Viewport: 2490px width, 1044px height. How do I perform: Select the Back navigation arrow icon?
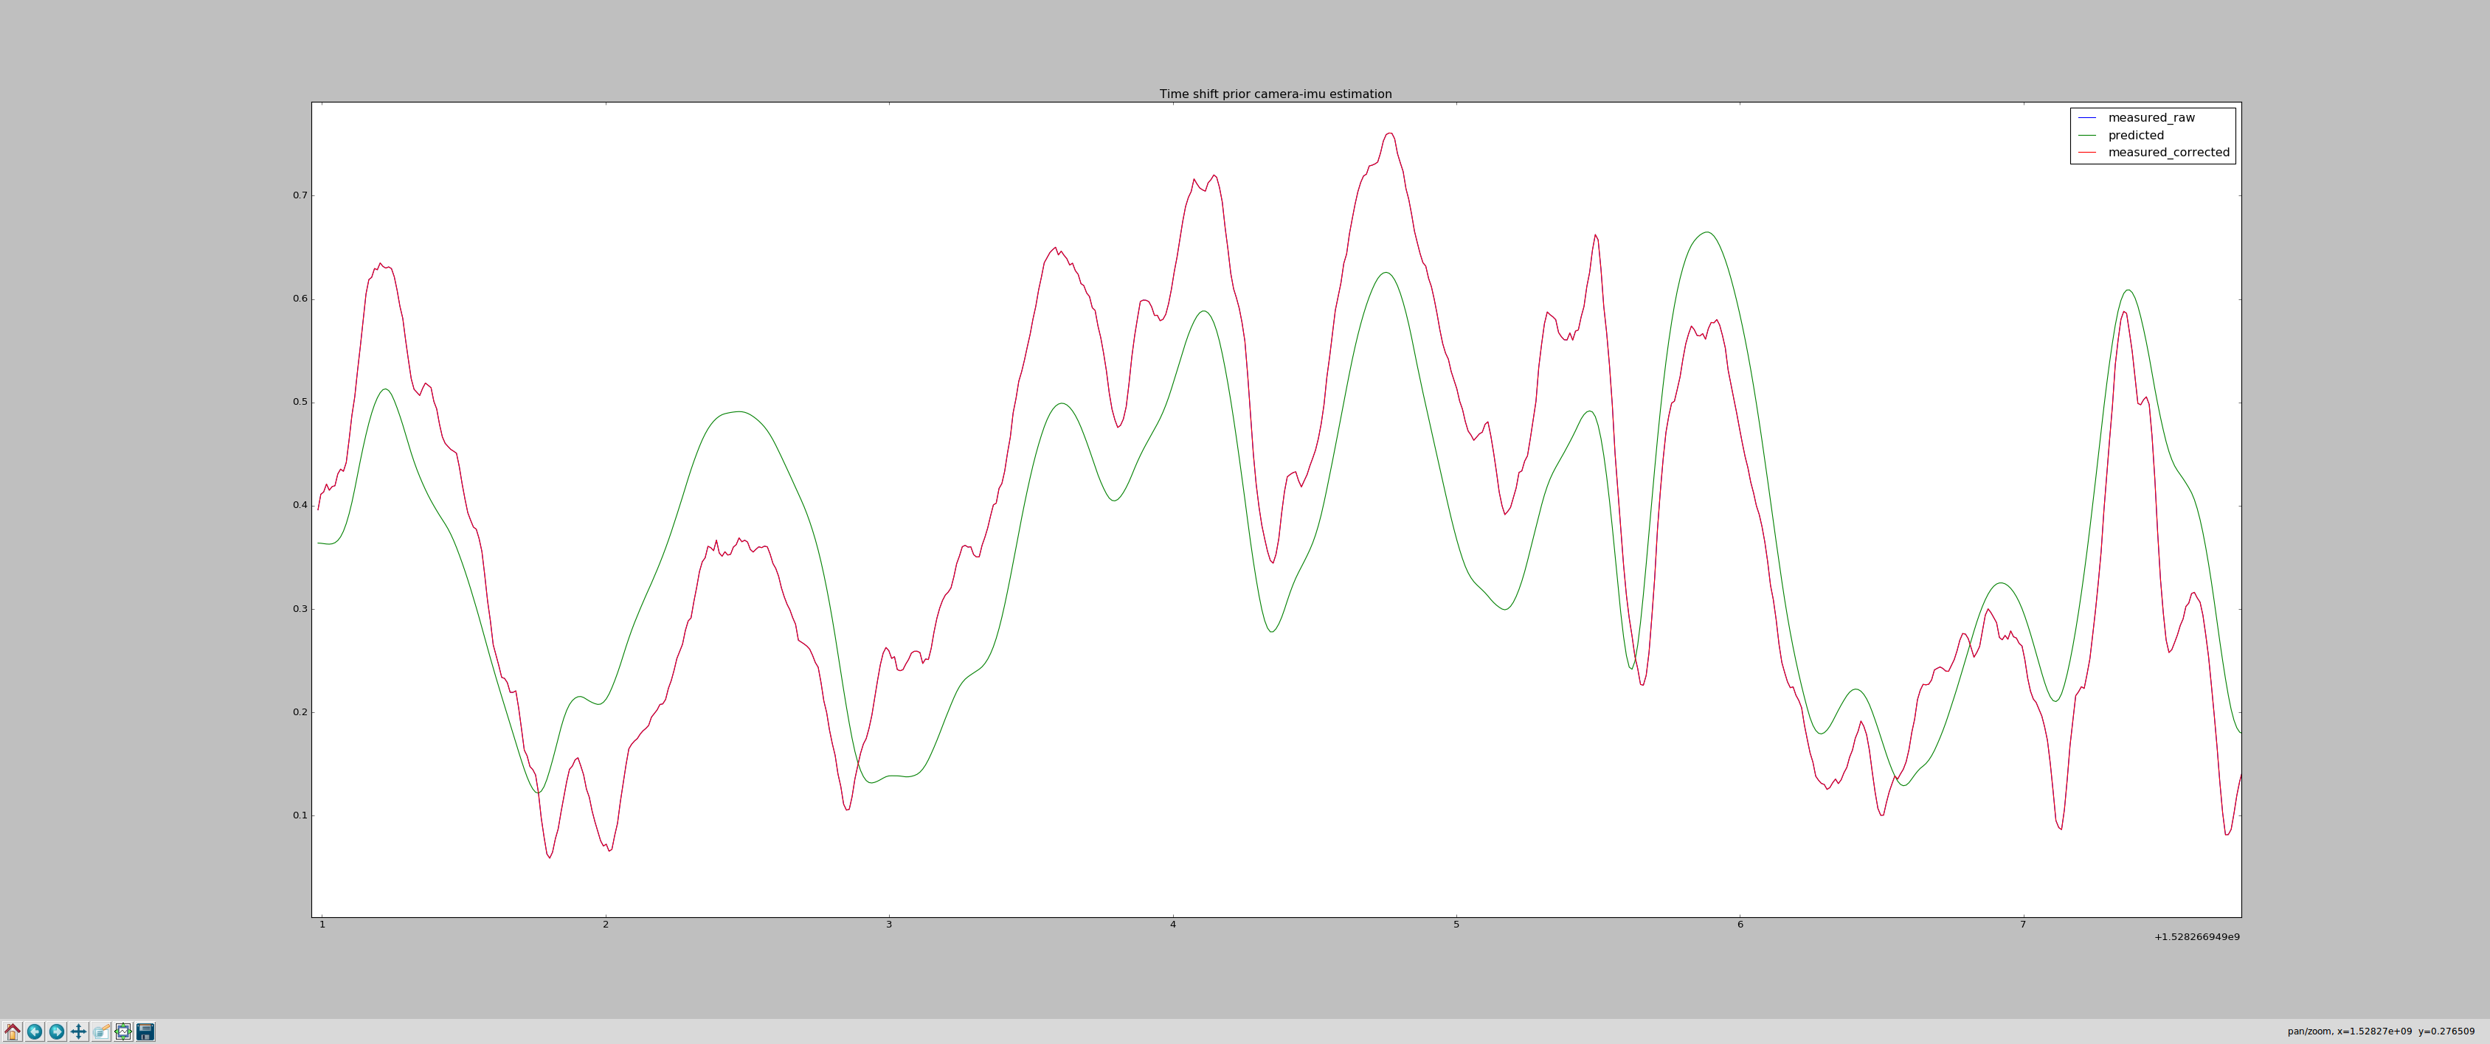tap(35, 1031)
